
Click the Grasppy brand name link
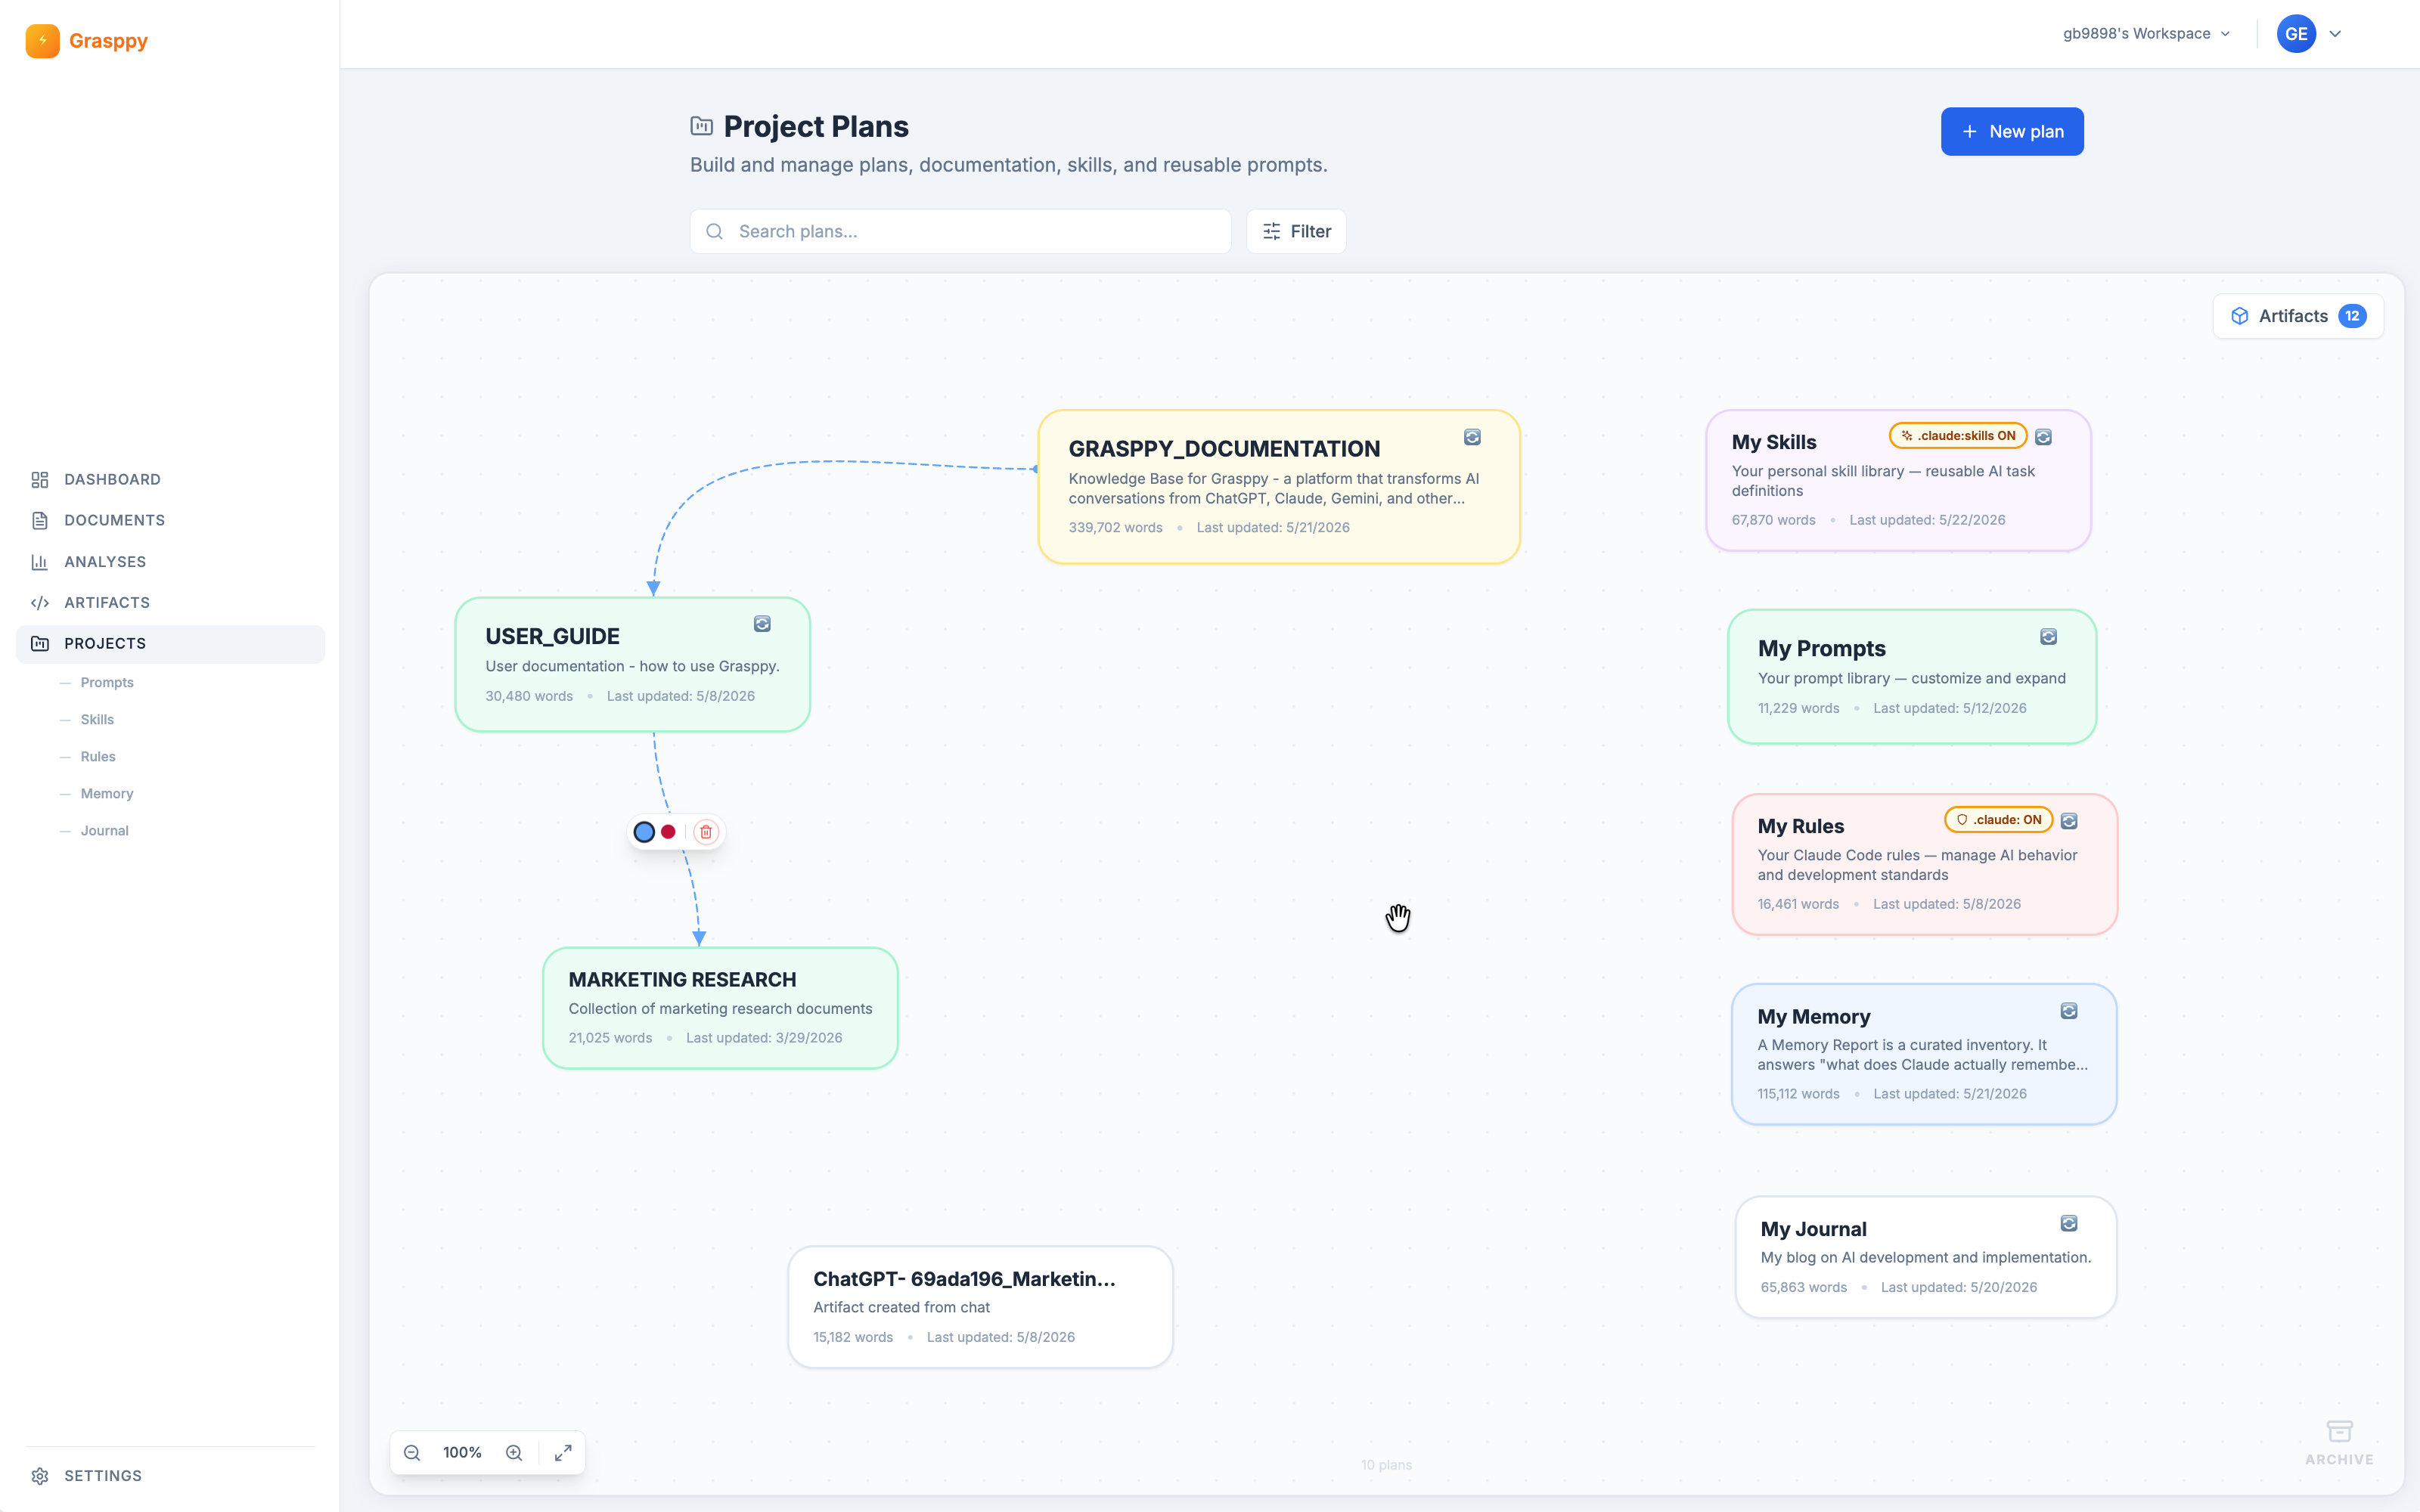pyautogui.click(x=108, y=41)
